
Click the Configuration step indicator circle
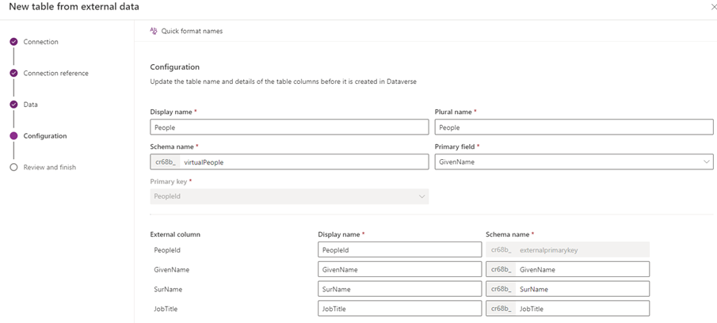tap(13, 135)
